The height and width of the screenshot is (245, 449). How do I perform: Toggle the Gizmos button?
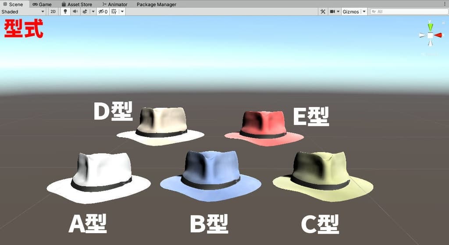pyautogui.click(x=351, y=11)
